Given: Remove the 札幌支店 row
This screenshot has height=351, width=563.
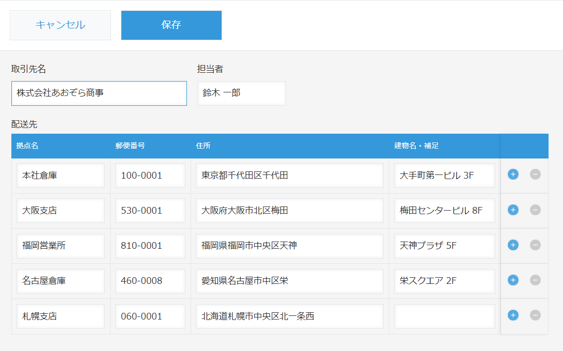Looking at the screenshot, I should tap(535, 315).
